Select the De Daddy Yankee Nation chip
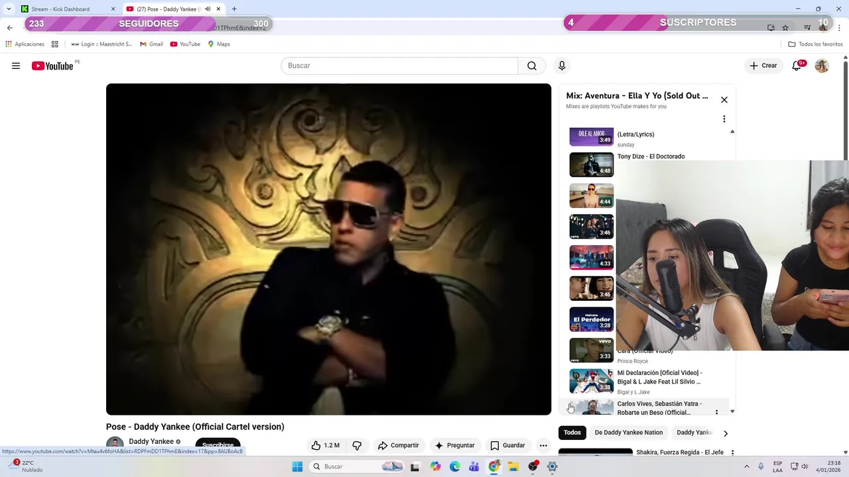 pos(629,433)
